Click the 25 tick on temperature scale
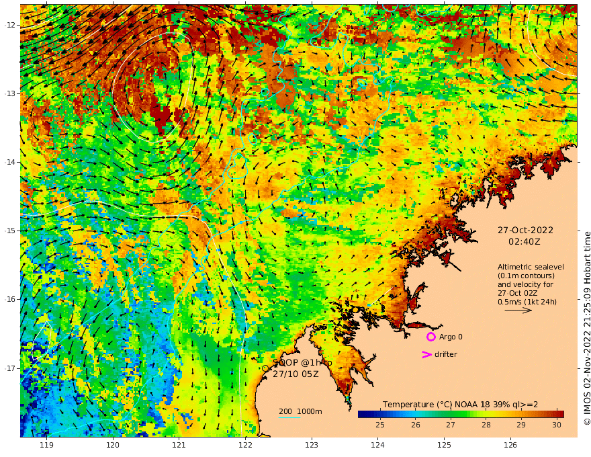Viewport: 591px width, 457px height. tap(380, 425)
